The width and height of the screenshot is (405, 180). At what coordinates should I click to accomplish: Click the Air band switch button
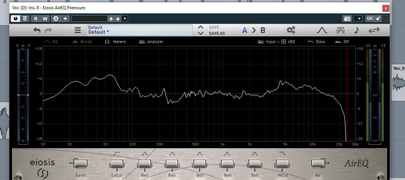pos(318,163)
